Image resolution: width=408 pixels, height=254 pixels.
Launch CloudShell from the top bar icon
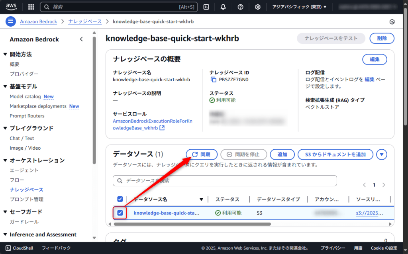click(x=206, y=7)
